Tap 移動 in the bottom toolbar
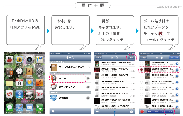The height and width of the screenshot is (116, 183). click(156, 111)
